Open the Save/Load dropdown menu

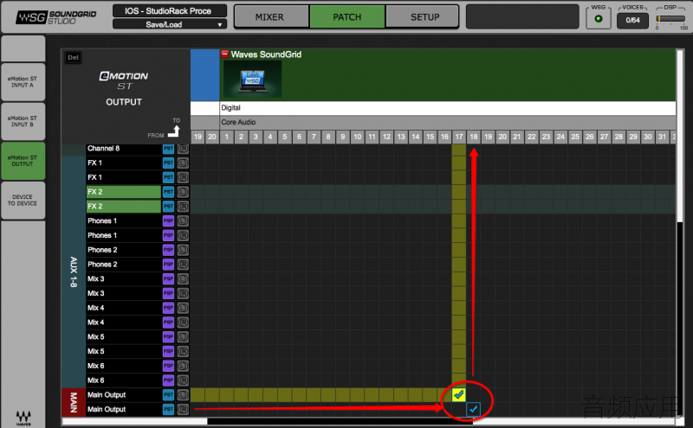click(x=170, y=25)
